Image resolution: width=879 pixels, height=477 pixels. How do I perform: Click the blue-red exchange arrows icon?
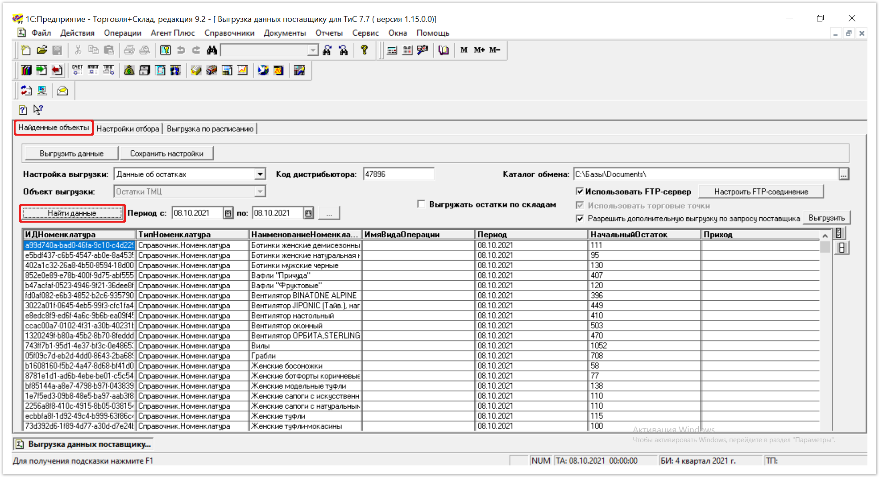[x=26, y=91]
